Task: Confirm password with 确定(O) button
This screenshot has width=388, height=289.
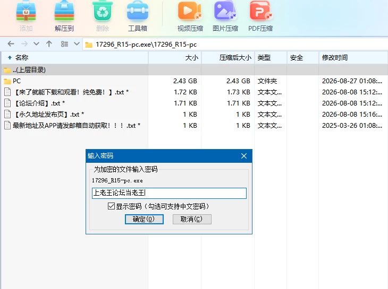Action: (144, 219)
